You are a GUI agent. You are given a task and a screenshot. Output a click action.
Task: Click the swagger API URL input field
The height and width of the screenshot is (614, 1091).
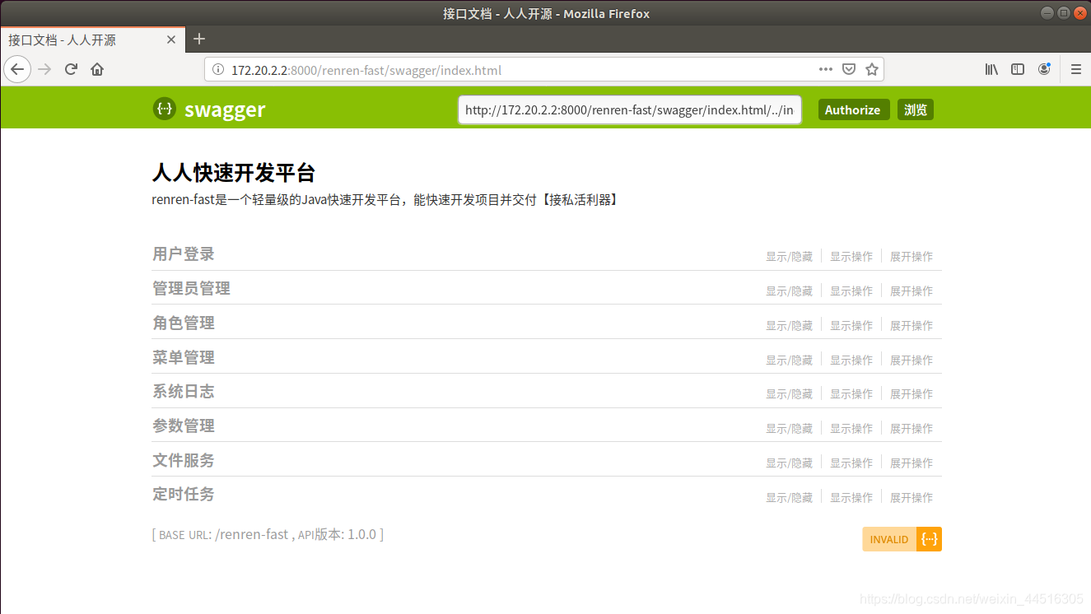tap(630, 110)
